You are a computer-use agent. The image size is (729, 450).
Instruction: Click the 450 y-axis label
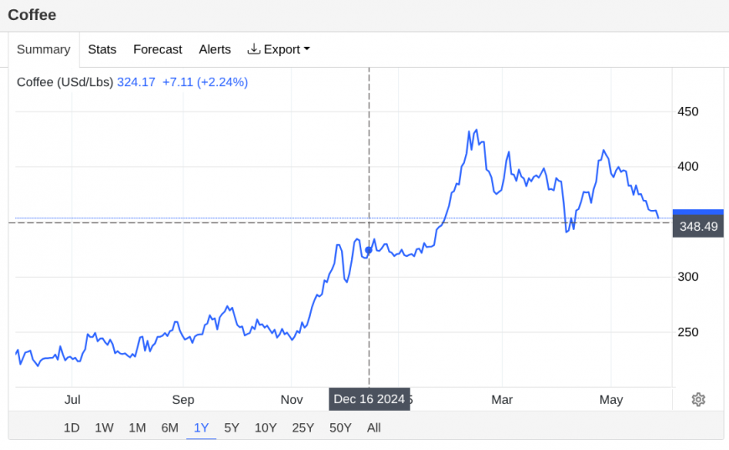(x=688, y=112)
